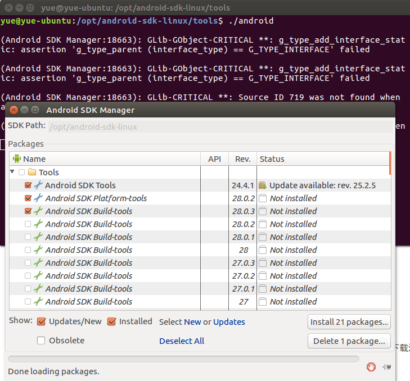
Task: Click Install 21 packages button
Action: point(349,322)
